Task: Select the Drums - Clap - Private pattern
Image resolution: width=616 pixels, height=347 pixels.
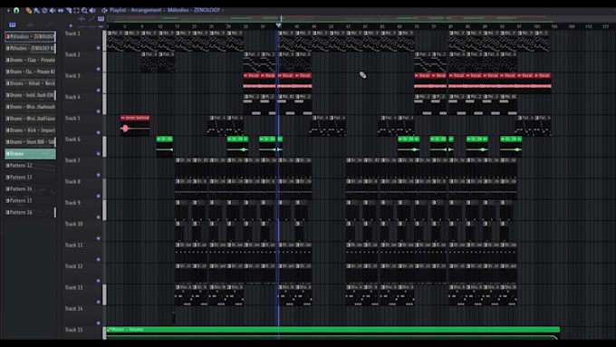Action: pos(30,60)
